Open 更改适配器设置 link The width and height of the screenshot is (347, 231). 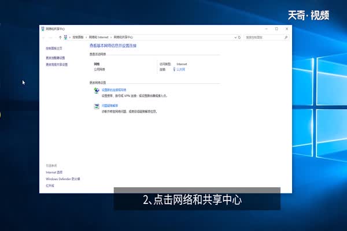coord(56,58)
